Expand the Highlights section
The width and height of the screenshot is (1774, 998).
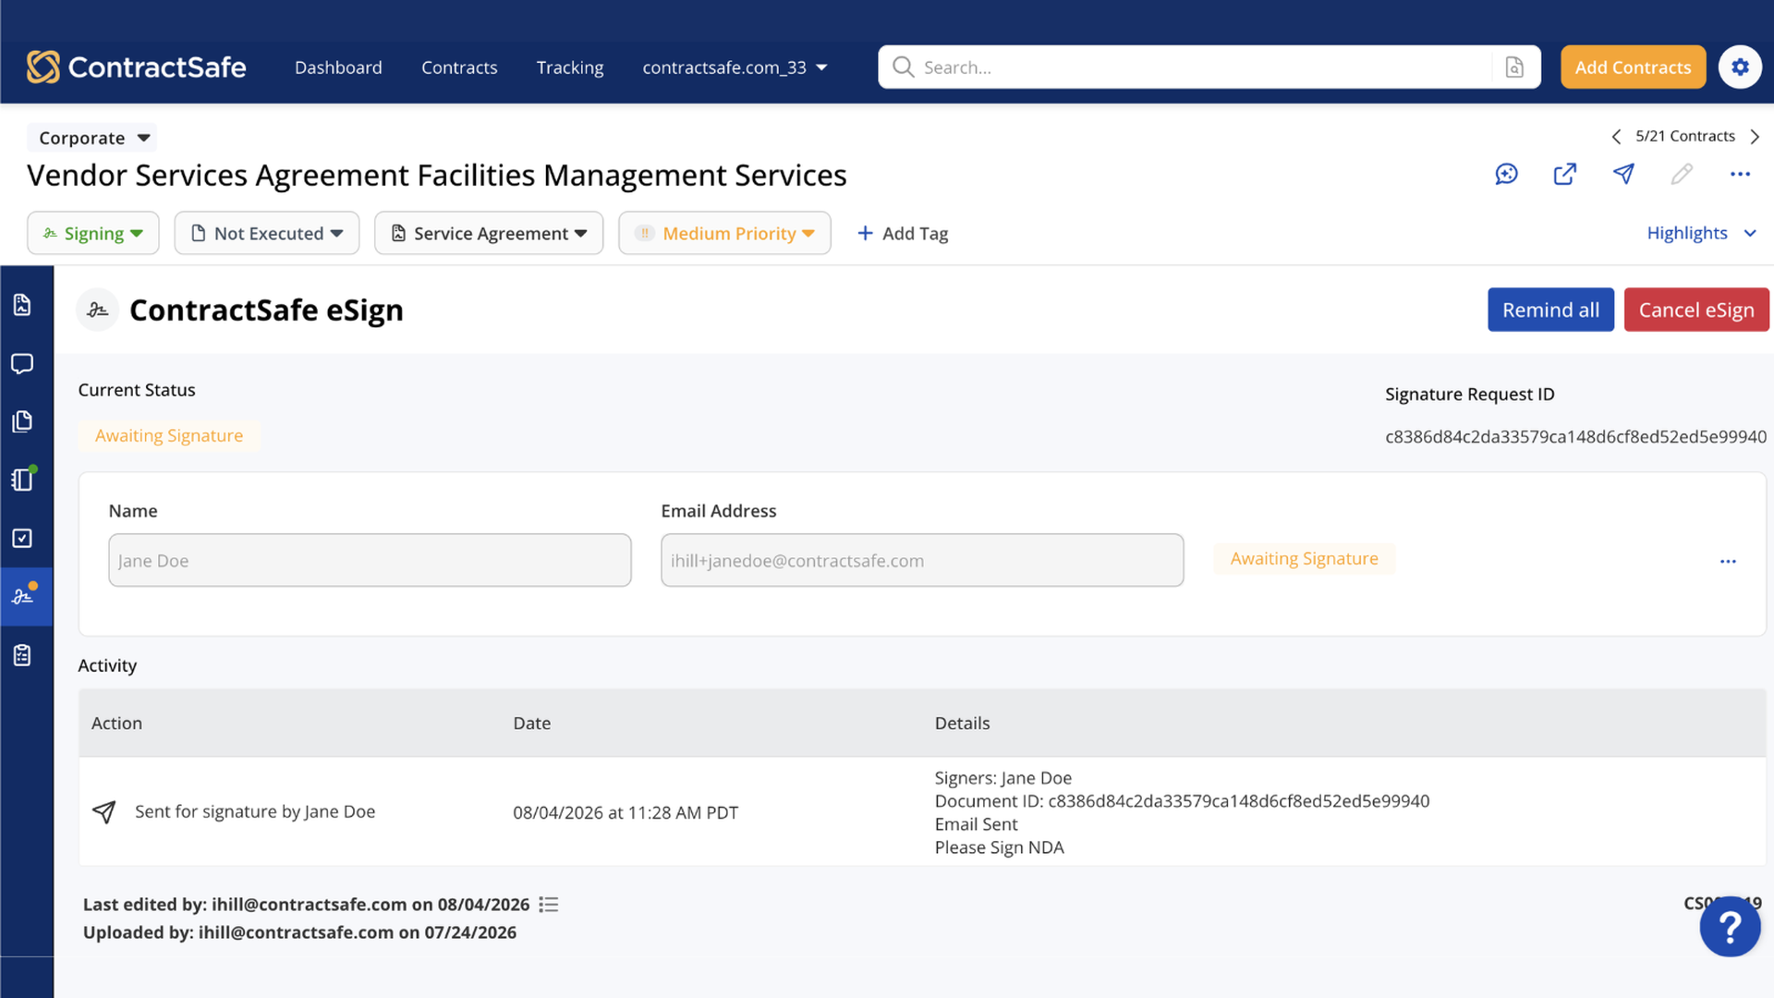[1701, 234]
